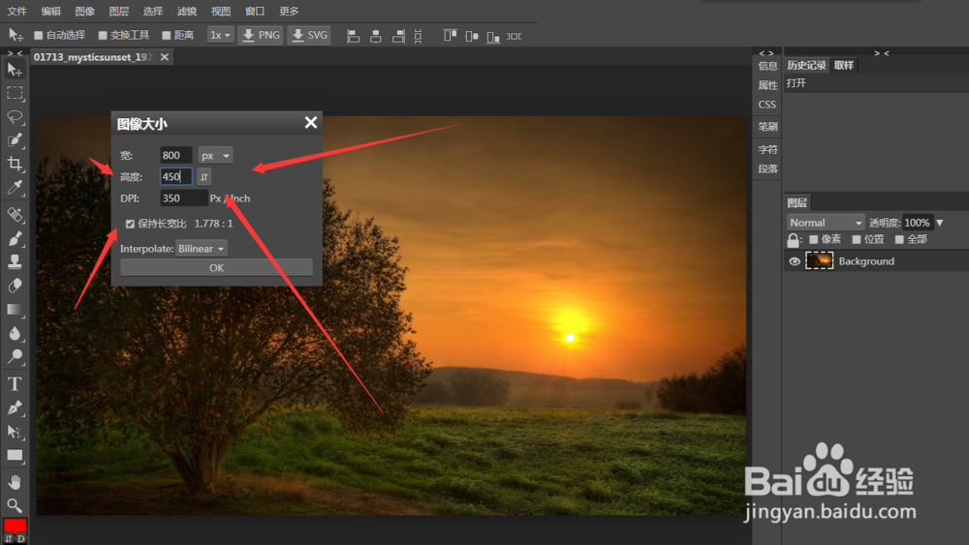969x545 pixels.
Task: Open the 视图 menu
Action: [221, 11]
